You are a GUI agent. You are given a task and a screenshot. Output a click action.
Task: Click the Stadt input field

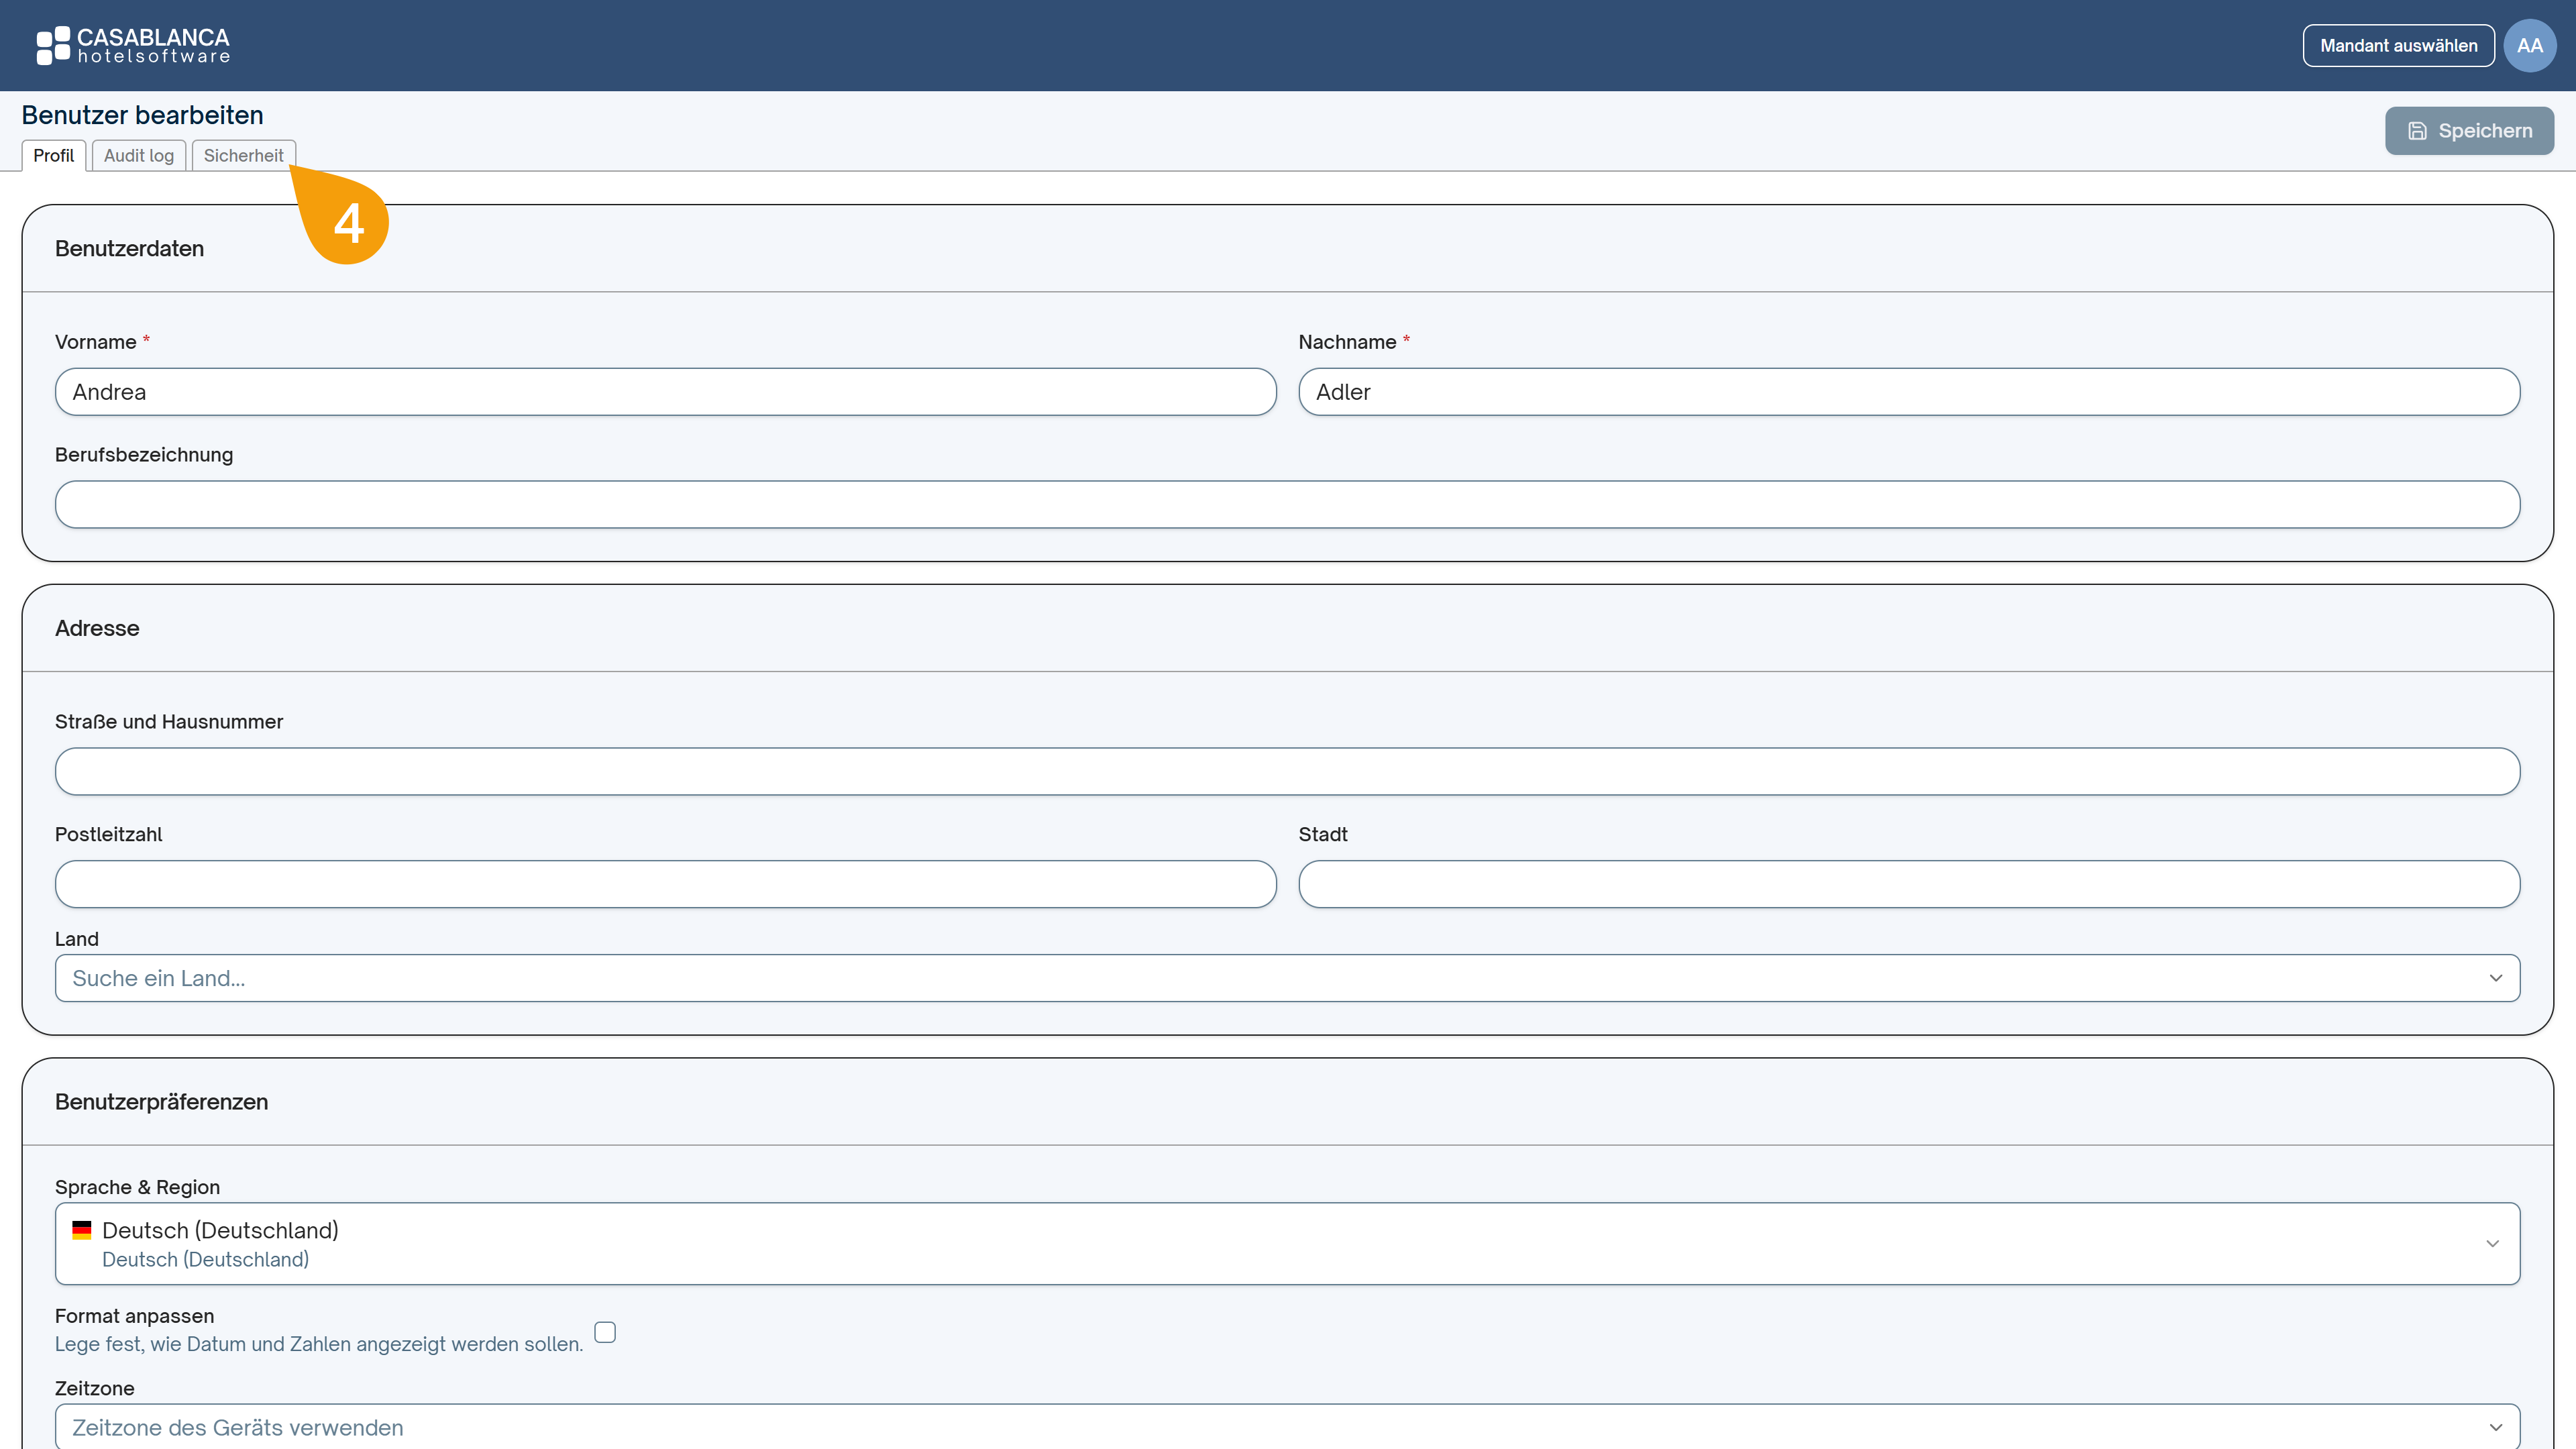point(1909,884)
